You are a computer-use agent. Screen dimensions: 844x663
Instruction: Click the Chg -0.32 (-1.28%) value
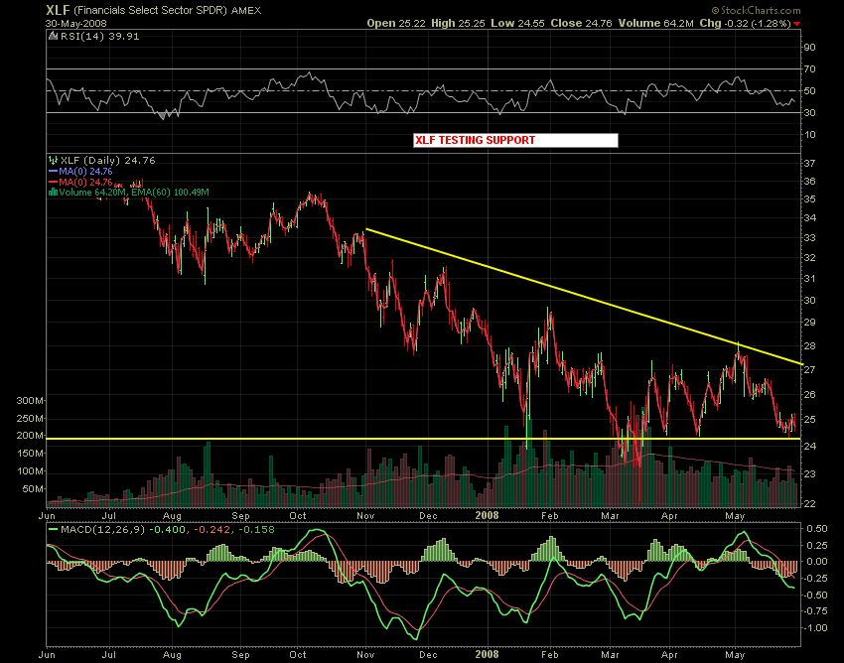(x=746, y=23)
